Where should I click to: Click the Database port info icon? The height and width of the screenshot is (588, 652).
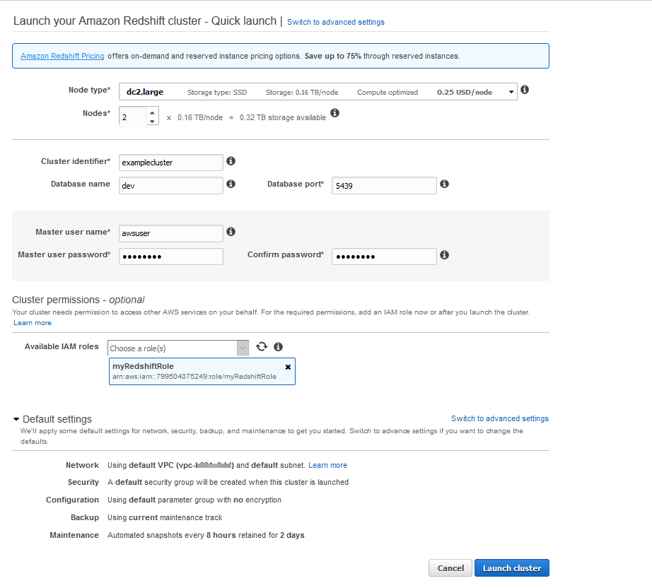click(445, 184)
